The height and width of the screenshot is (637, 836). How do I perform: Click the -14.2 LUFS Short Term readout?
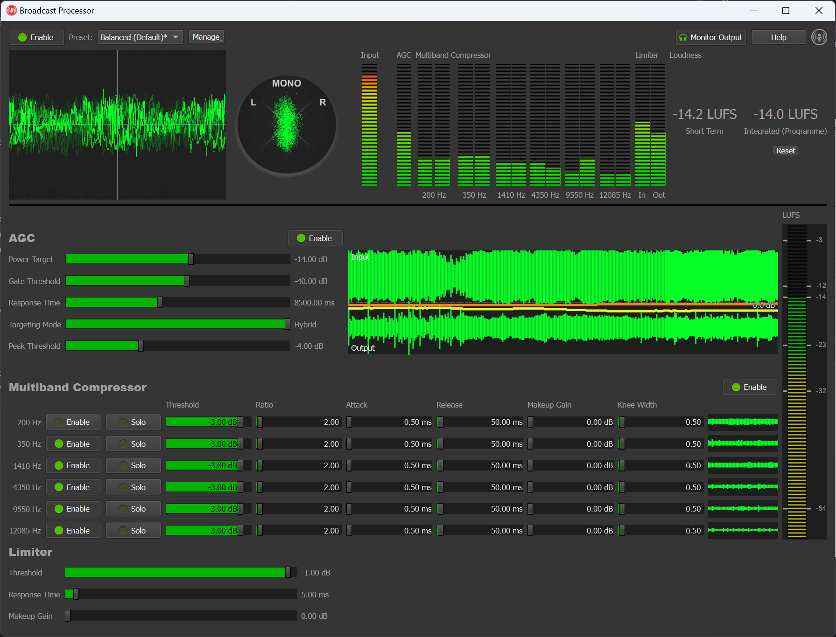click(x=704, y=114)
